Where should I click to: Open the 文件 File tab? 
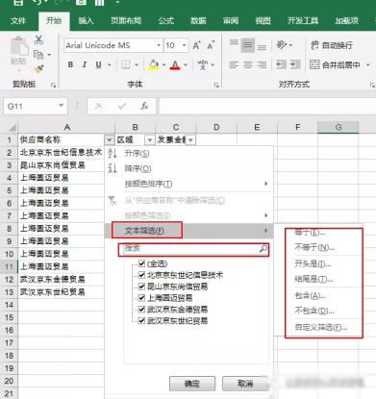pos(18,21)
